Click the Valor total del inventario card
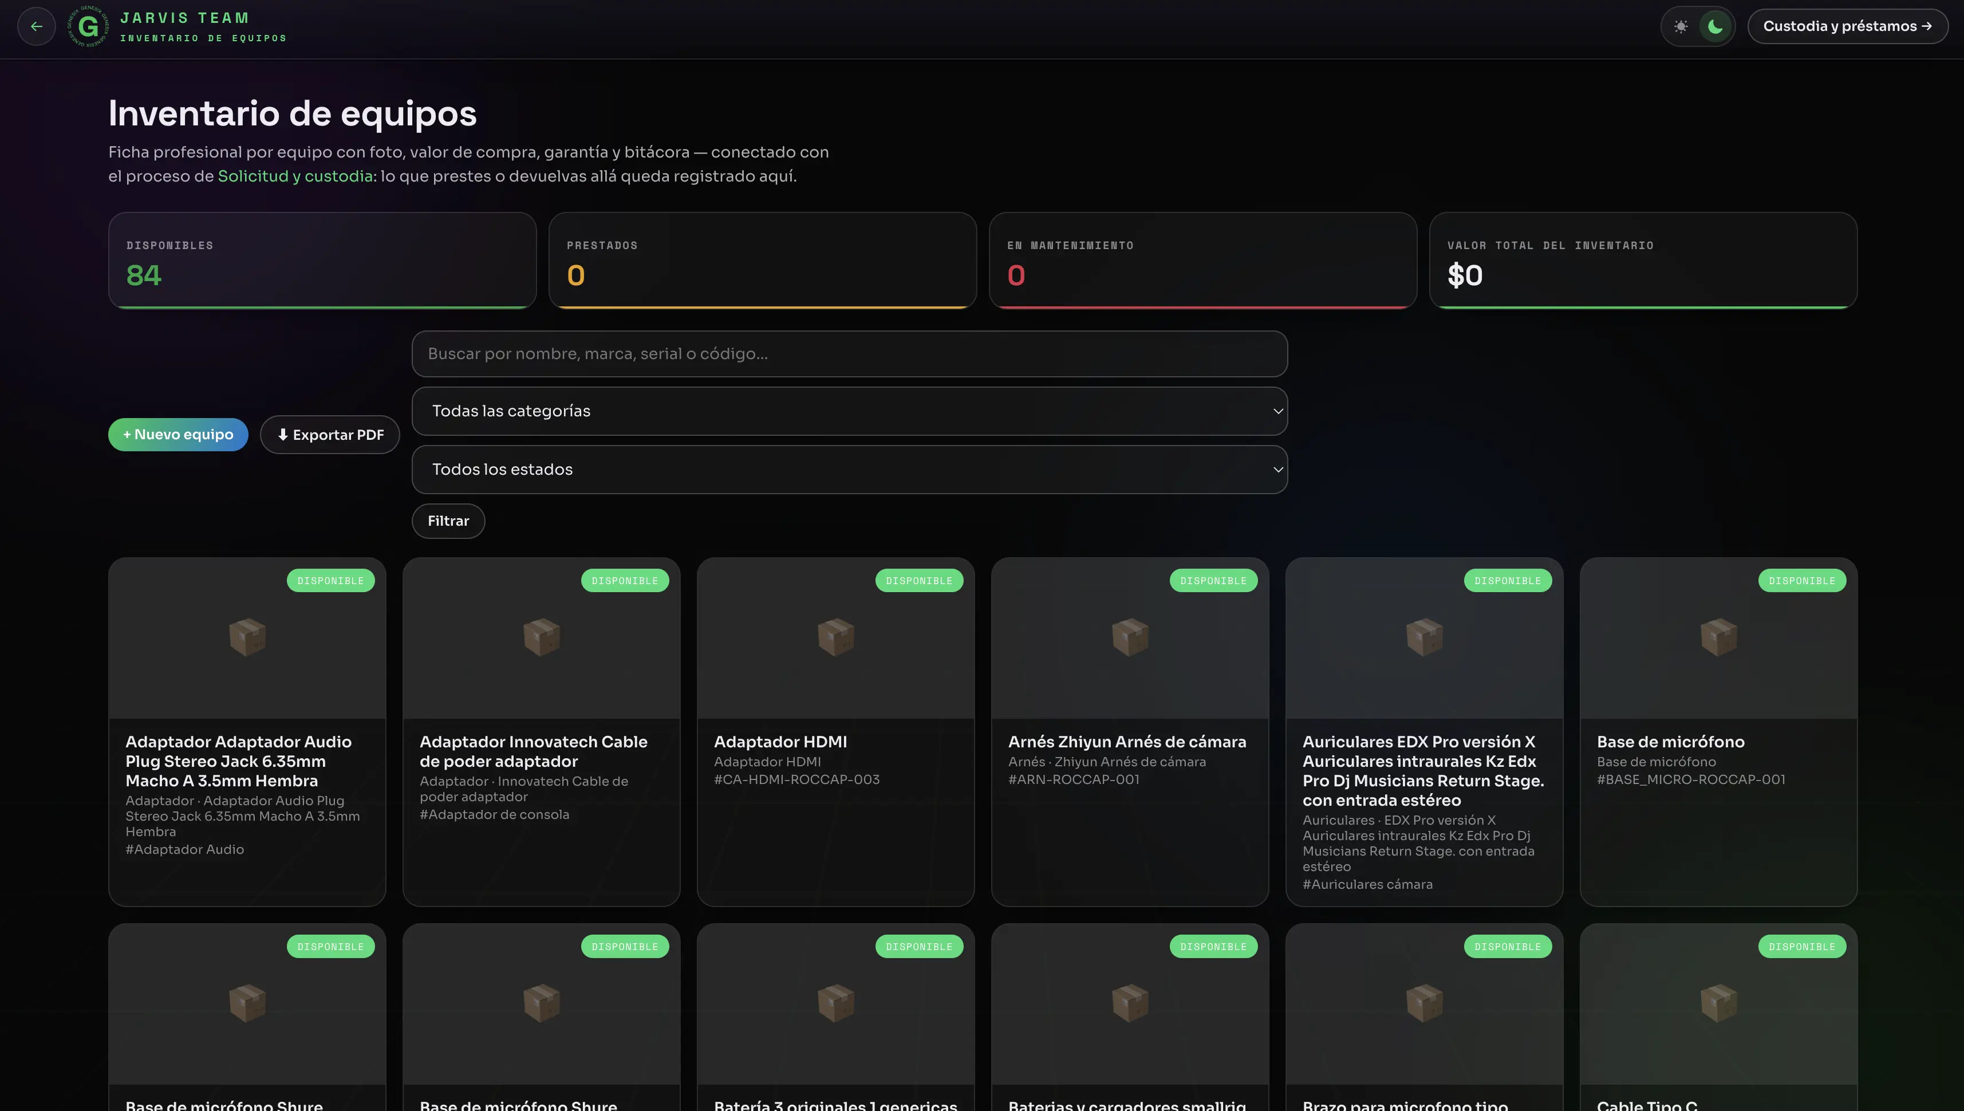This screenshot has width=1964, height=1111. (1643, 260)
